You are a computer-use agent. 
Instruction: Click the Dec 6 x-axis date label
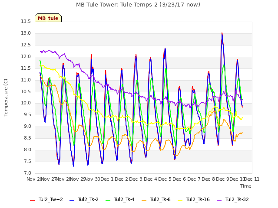point(179,179)
